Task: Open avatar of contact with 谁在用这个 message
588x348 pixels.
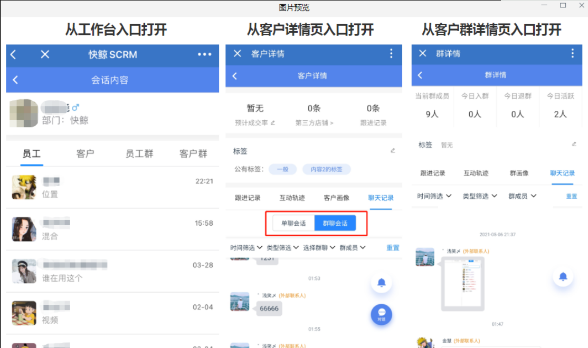Action: pos(24,271)
